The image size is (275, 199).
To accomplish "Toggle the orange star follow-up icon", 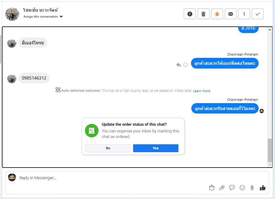I will pos(217,14).
